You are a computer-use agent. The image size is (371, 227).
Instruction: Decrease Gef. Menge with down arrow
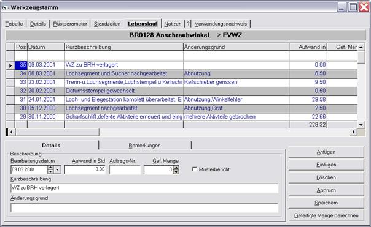[x=176, y=171]
